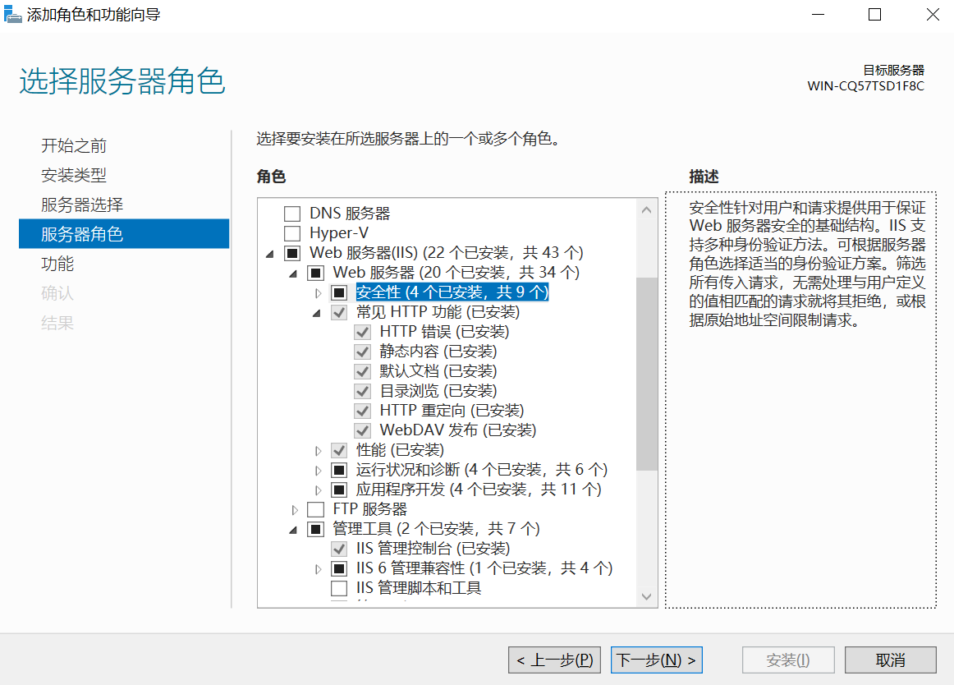Select the HTTP 重定向 (已安装) row
Image resolution: width=954 pixels, height=685 pixels.
tap(452, 411)
